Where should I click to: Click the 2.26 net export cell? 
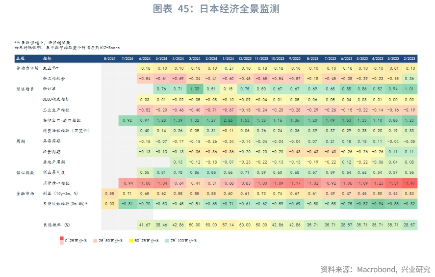227,120
